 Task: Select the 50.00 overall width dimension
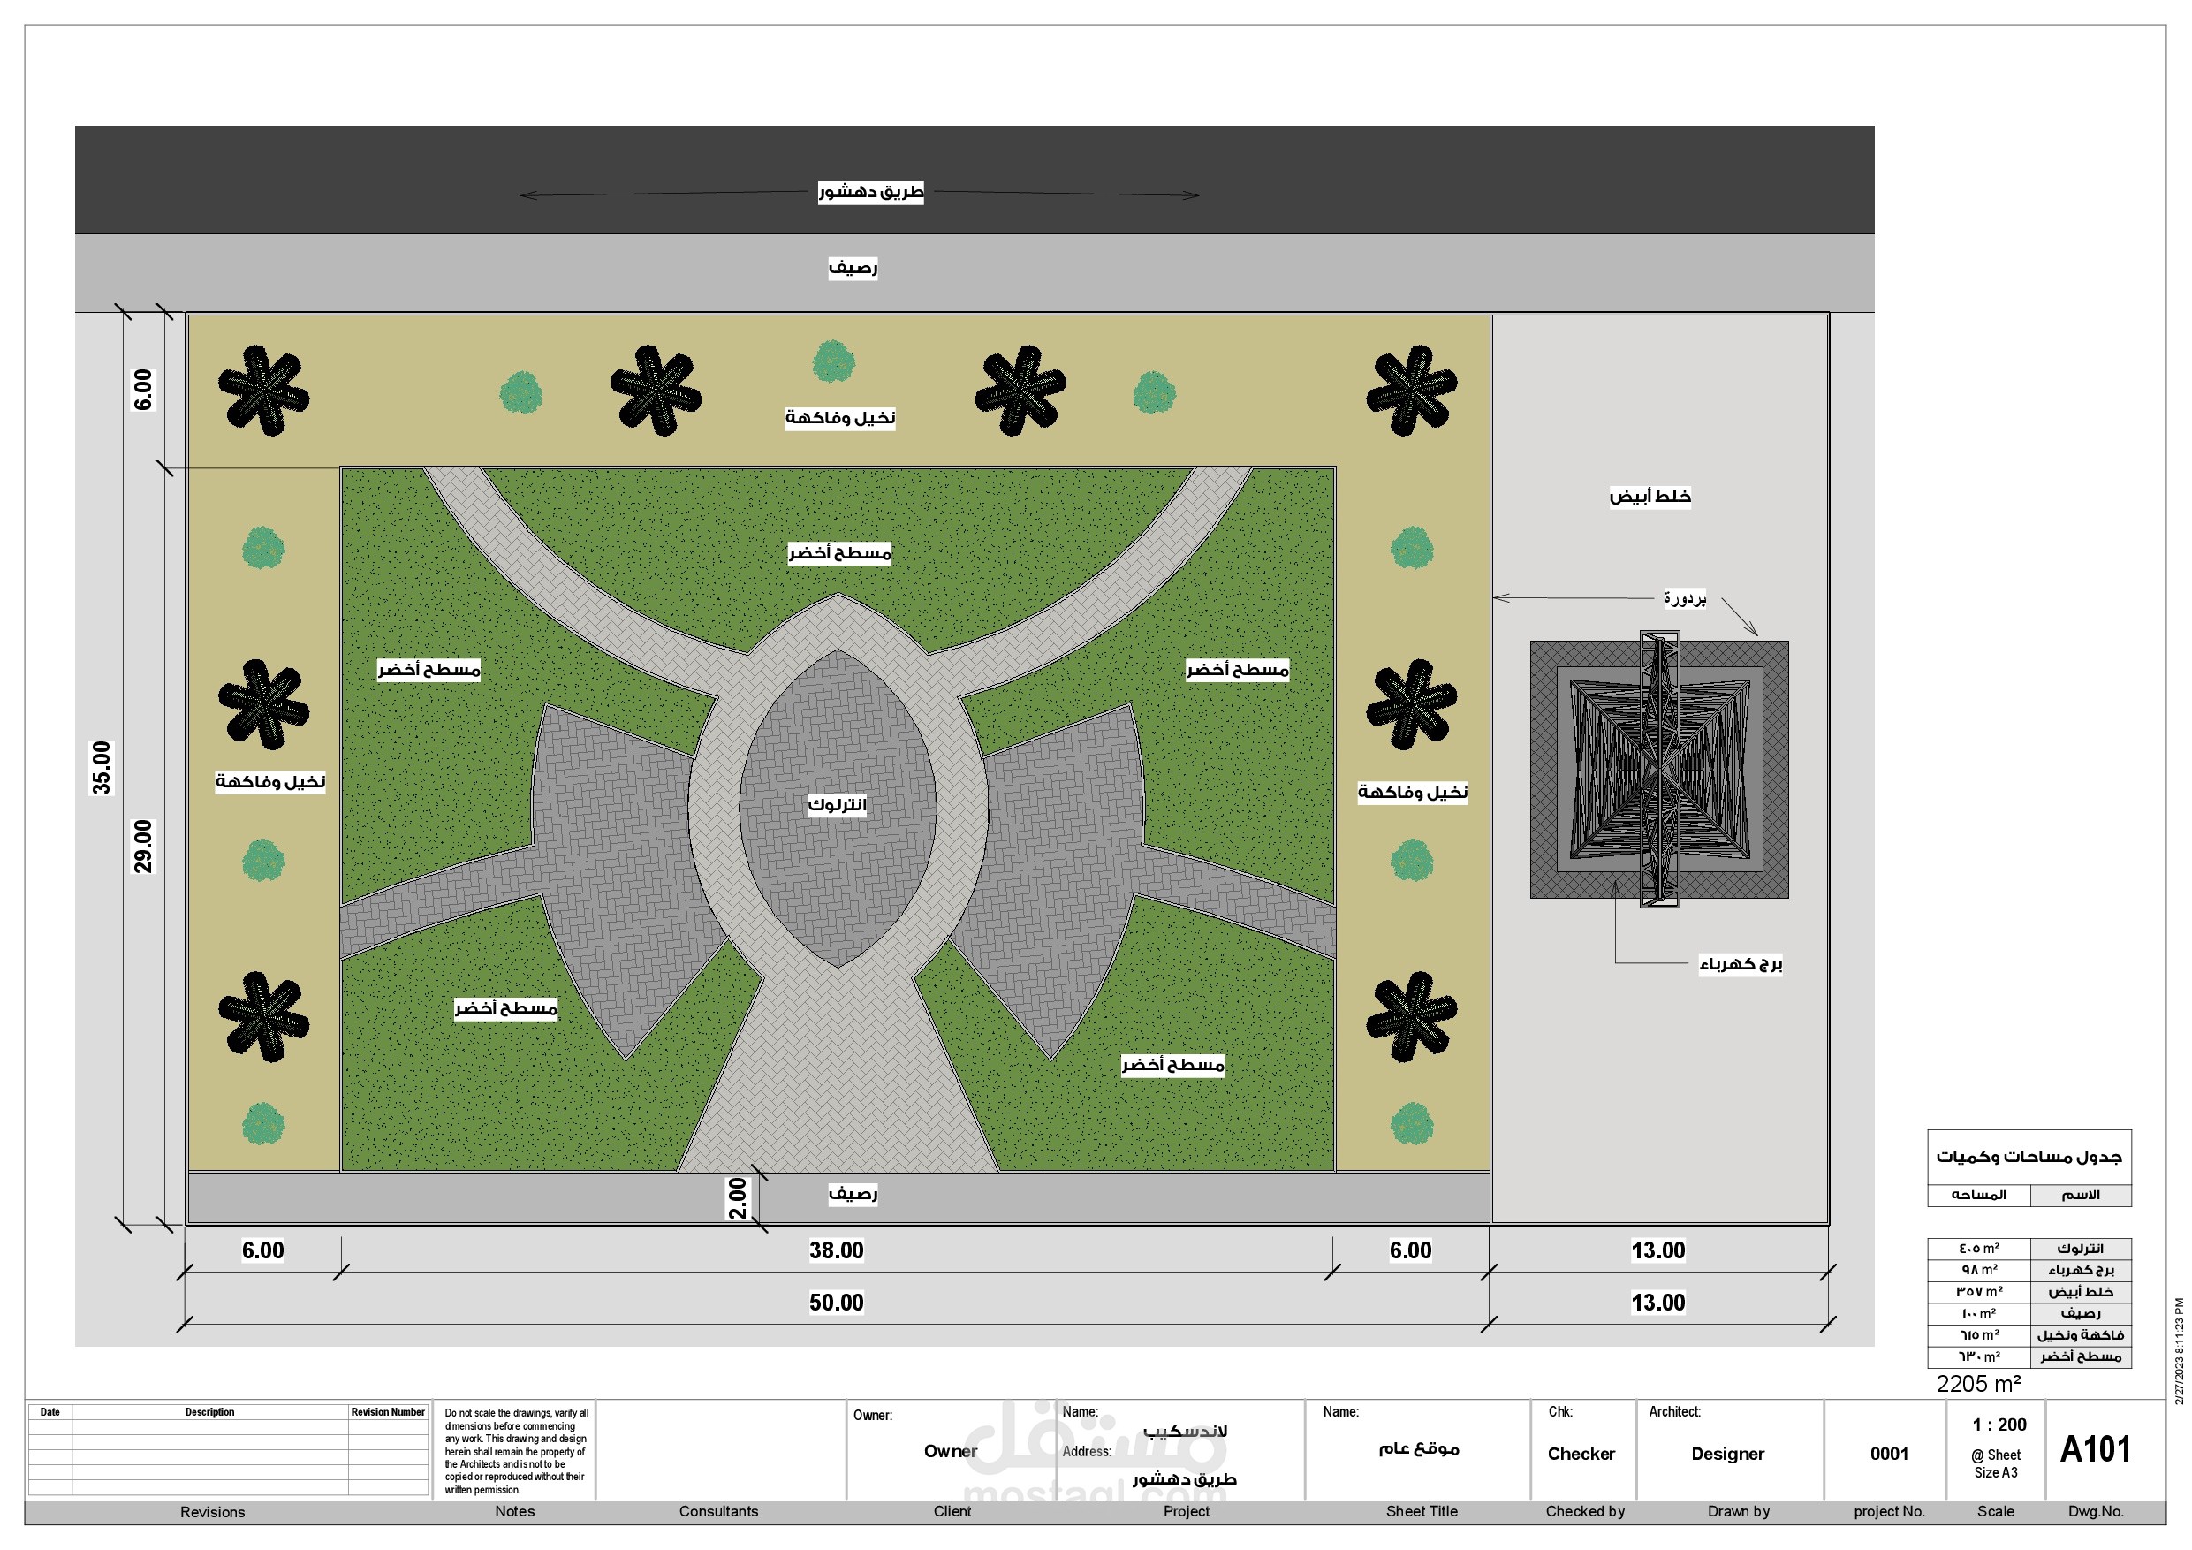[x=837, y=1303]
